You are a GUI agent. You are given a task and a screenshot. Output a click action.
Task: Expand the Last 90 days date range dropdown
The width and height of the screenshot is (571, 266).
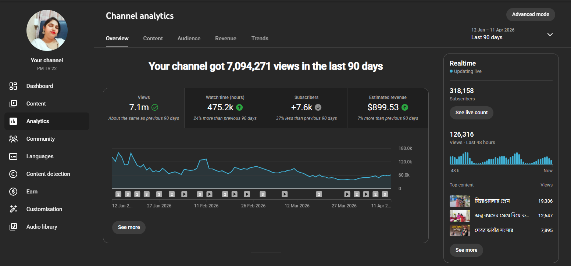493,34
